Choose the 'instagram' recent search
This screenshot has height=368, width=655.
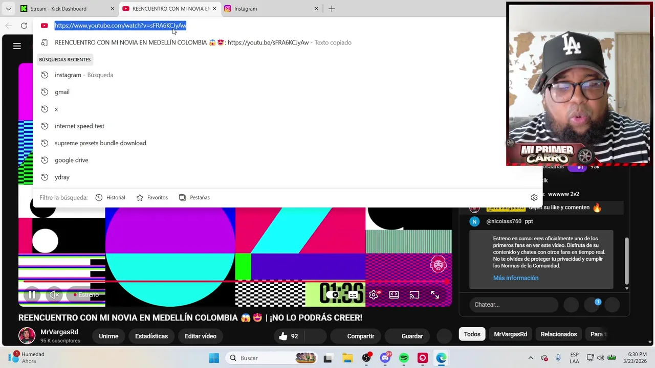[288, 75]
